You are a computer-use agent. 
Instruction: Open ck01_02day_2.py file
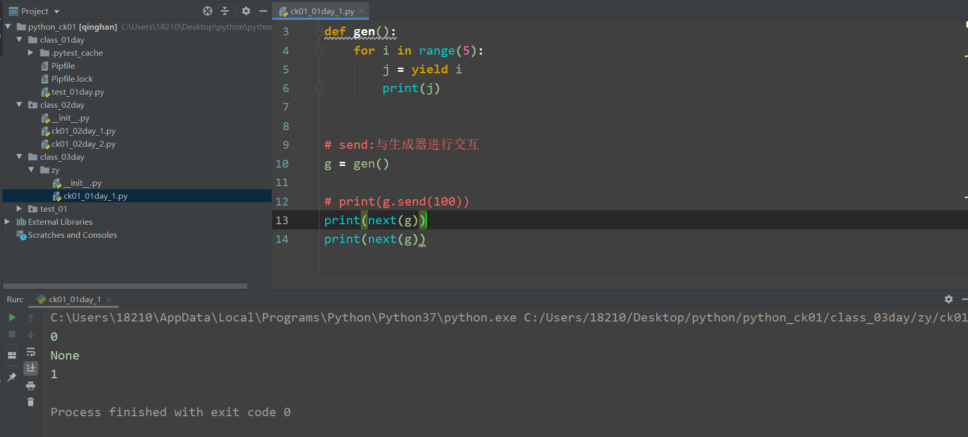(x=83, y=144)
